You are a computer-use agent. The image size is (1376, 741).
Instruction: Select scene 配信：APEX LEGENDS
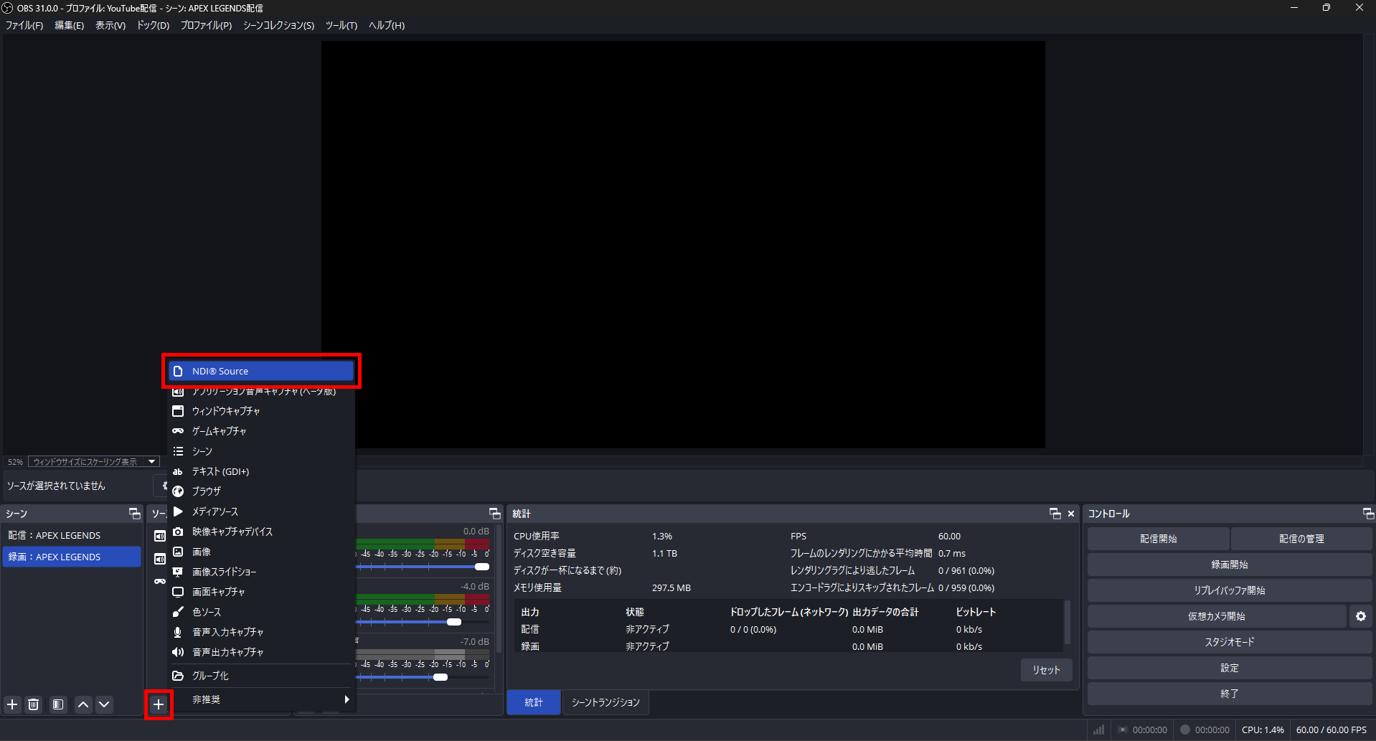[x=72, y=535]
